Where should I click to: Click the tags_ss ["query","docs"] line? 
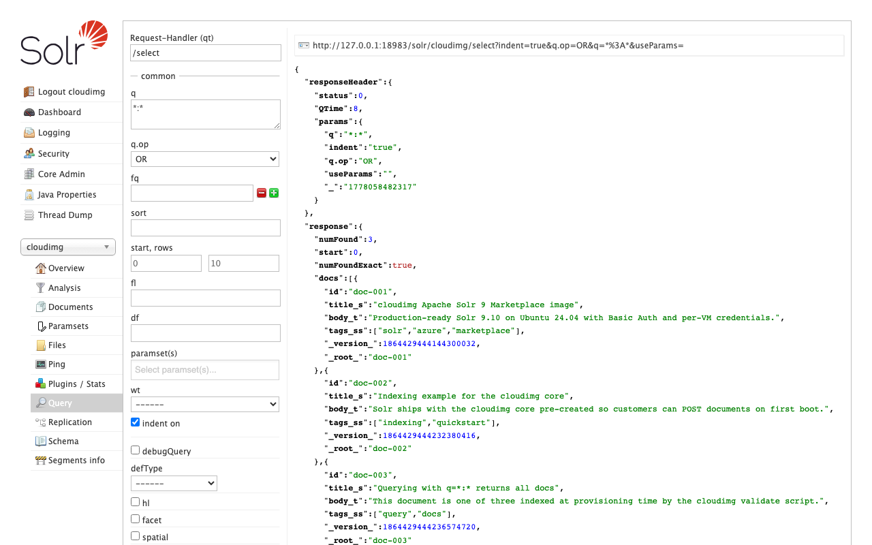(x=390, y=514)
